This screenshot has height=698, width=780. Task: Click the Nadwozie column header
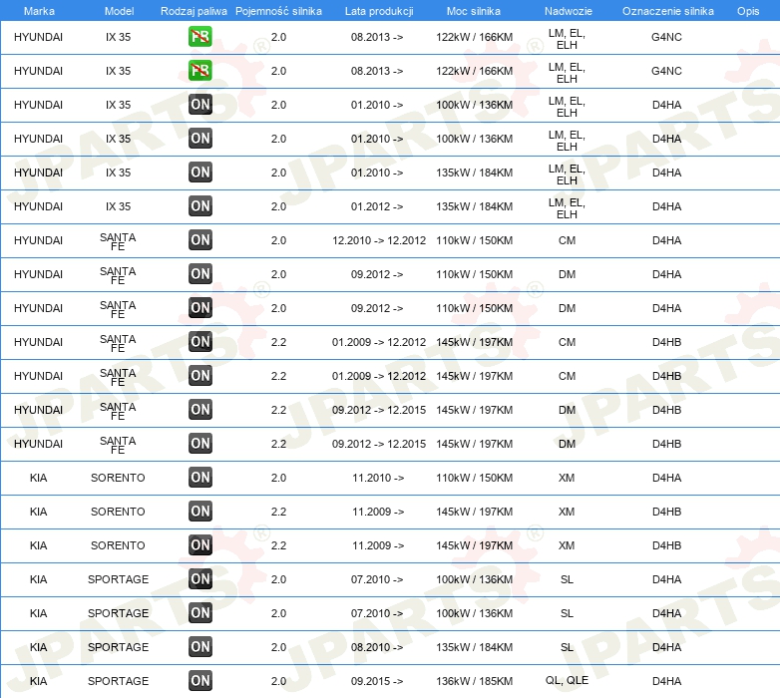567,10
